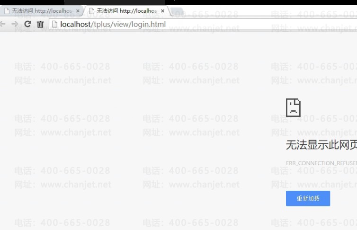Click the browser back arrow
This screenshot has width=357, height=230.
click(x=2, y=24)
